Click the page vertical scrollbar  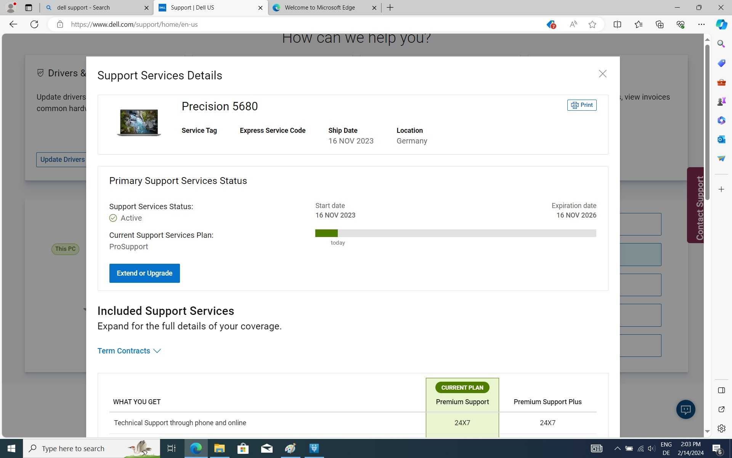[x=707, y=122]
